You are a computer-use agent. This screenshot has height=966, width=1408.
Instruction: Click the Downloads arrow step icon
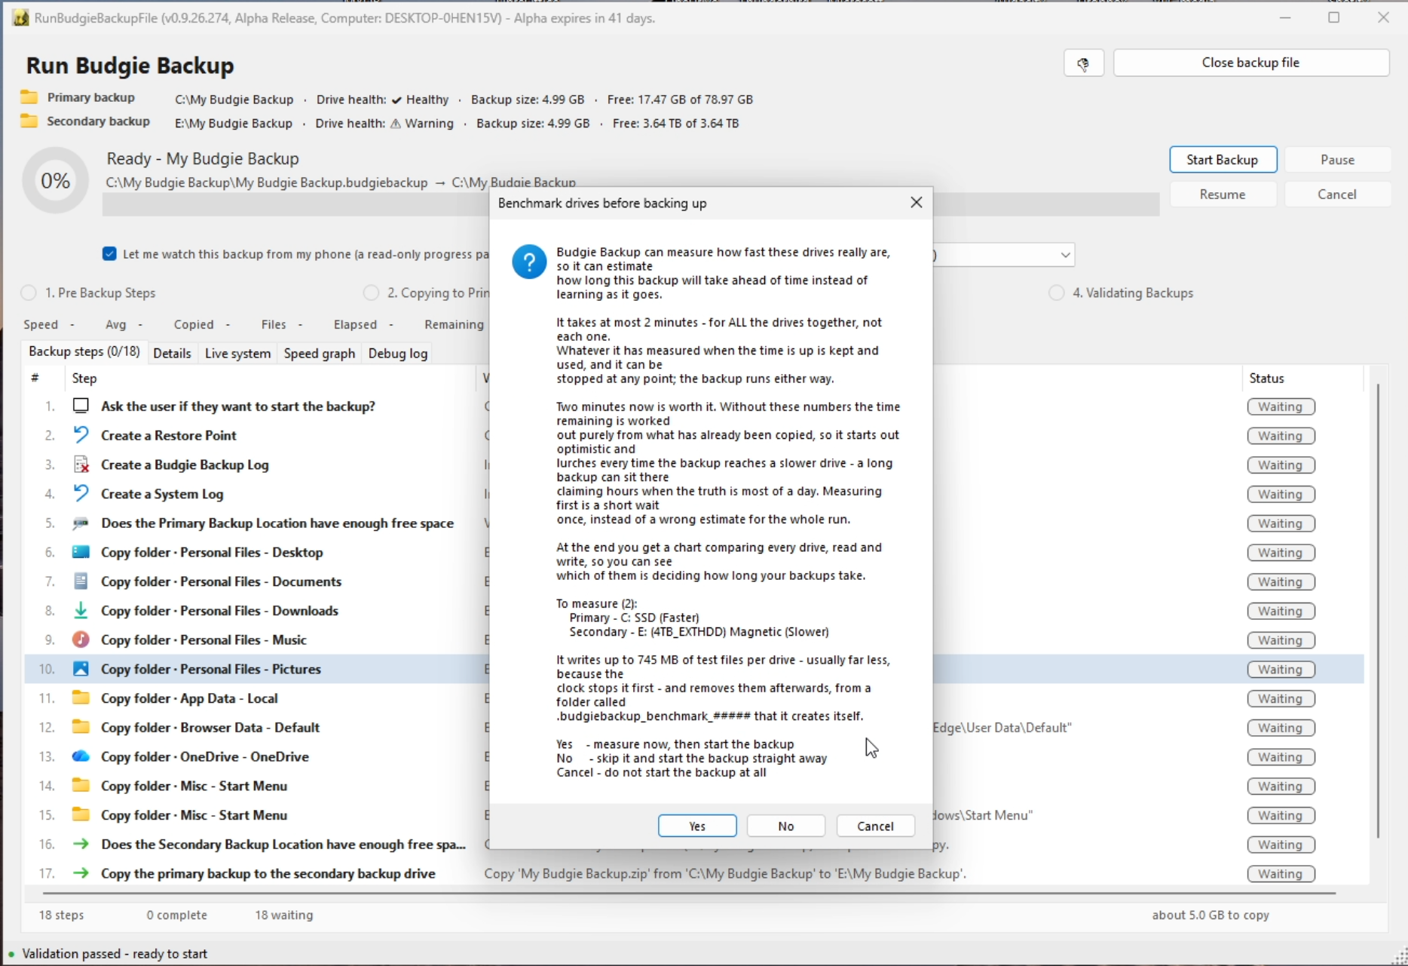click(x=81, y=611)
